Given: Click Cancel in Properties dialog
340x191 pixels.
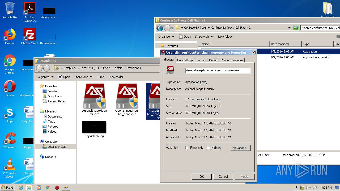Looking at the screenshot, I should tap(223, 177).
